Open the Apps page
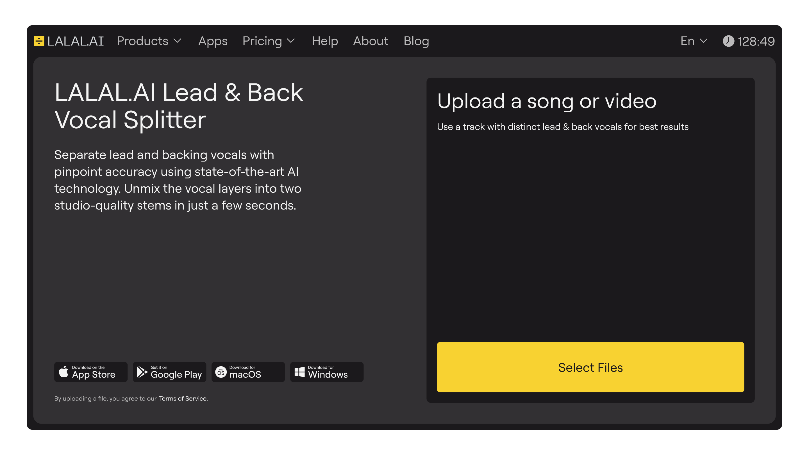 coord(213,41)
